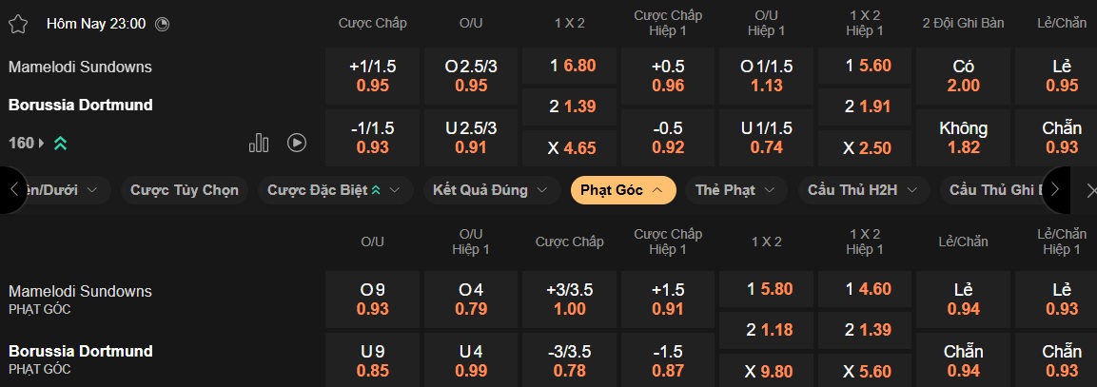Open the Cược Đặc Biệt tab

[x=334, y=190]
